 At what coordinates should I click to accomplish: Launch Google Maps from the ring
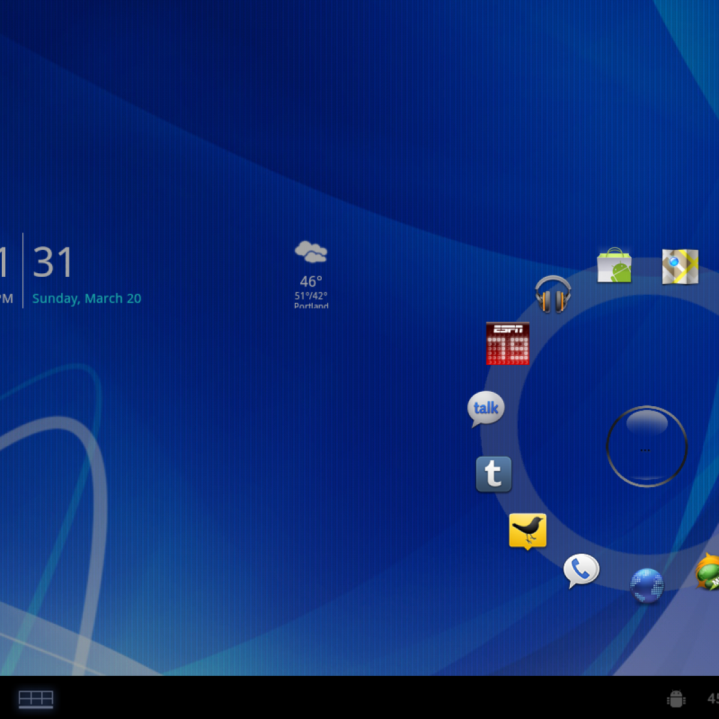click(x=679, y=266)
